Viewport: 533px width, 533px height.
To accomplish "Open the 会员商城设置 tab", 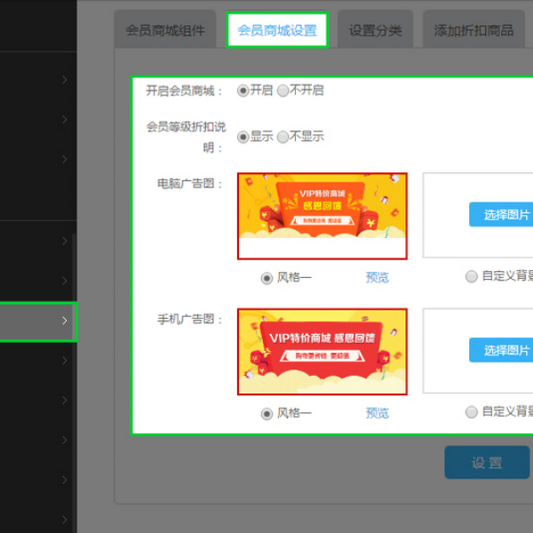I will pos(276,30).
